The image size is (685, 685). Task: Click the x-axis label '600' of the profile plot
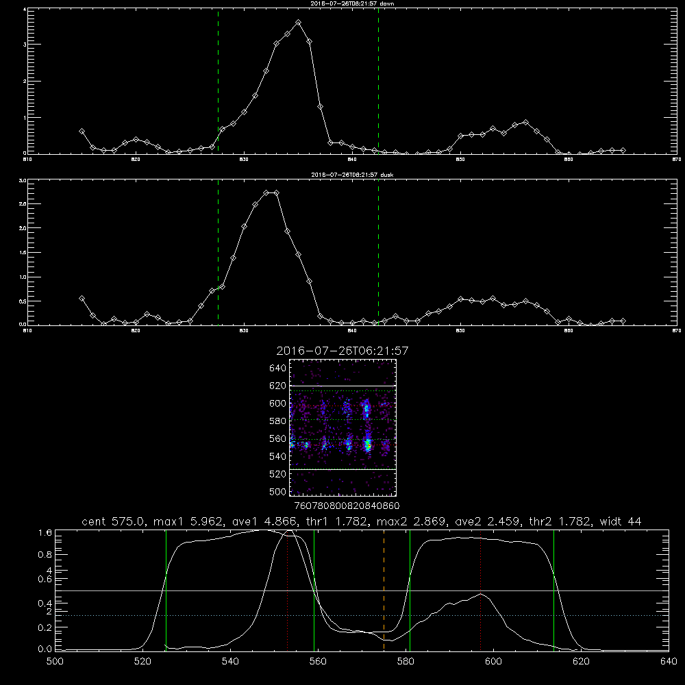click(493, 662)
